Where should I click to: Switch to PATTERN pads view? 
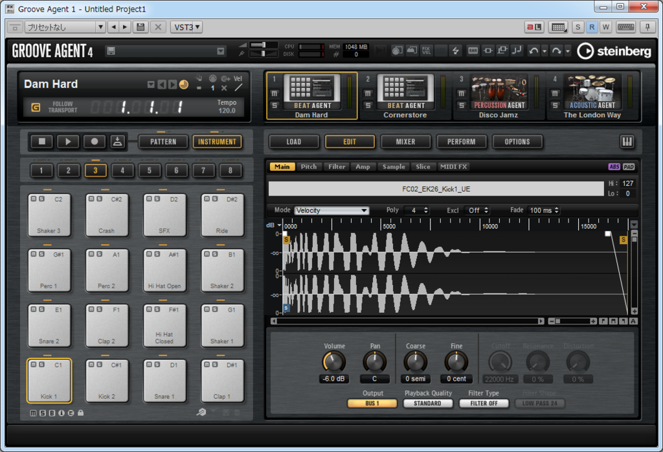pos(163,142)
